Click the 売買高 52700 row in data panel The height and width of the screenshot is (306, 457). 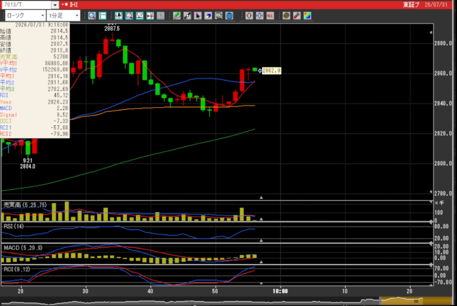click(x=34, y=57)
